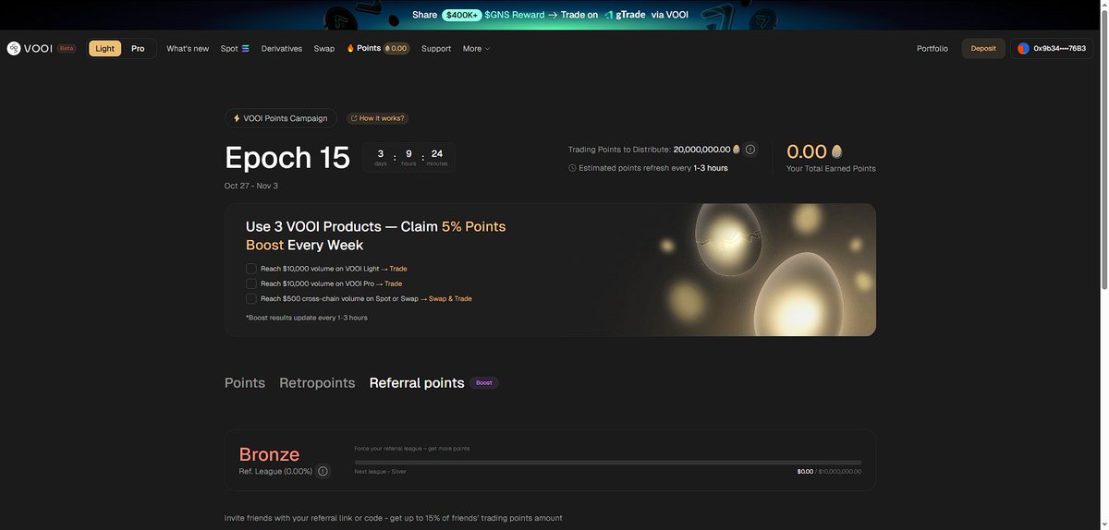
Task: Open What's new
Action: click(188, 48)
